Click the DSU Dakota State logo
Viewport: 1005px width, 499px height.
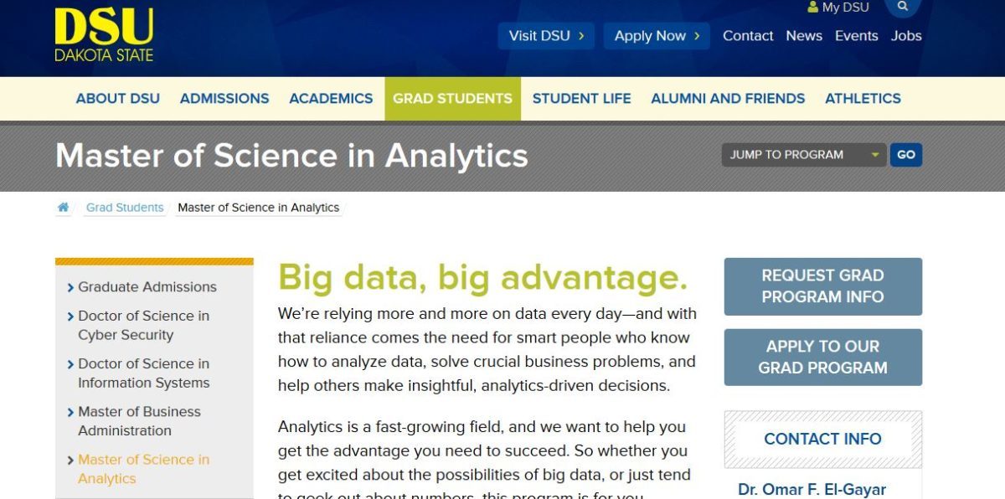pos(104,34)
